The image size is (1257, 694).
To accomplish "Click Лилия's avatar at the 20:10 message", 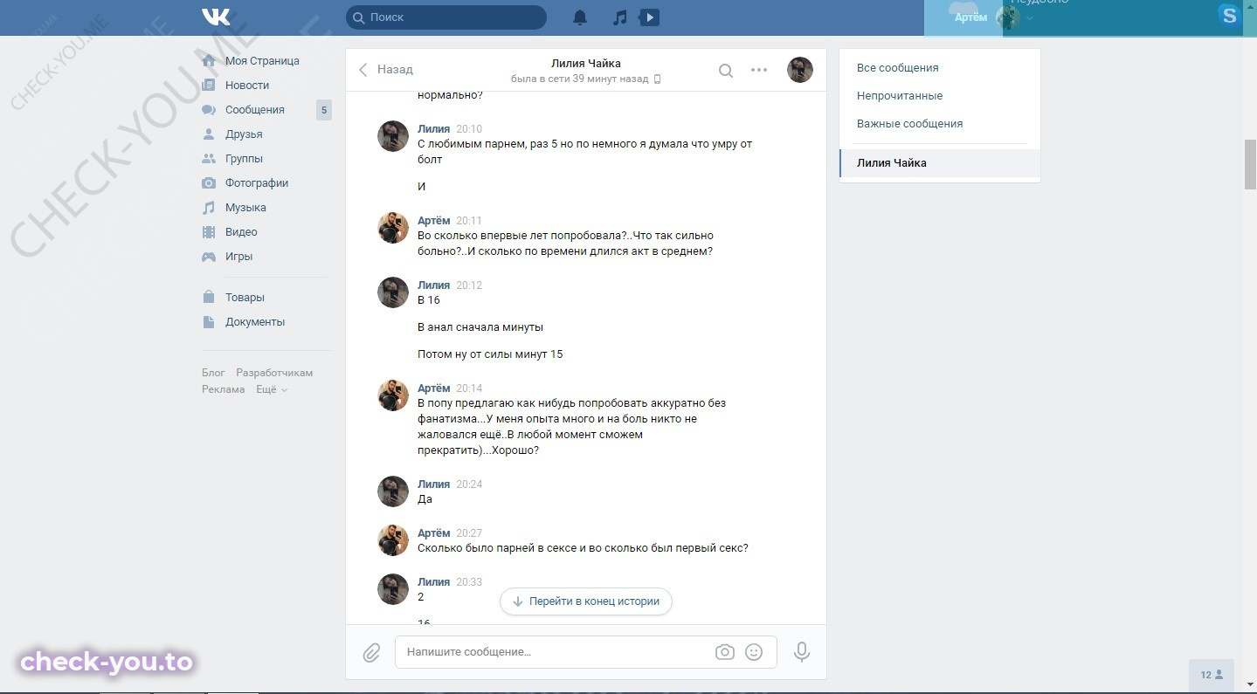I will pyautogui.click(x=393, y=136).
